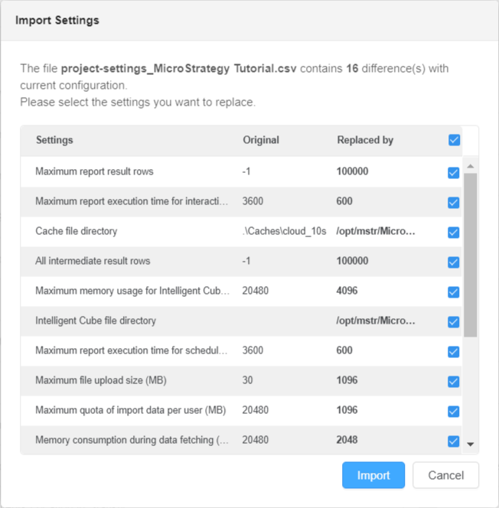Cancel the import settings dialog
The height and width of the screenshot is (508, 499).
pos(445,475)
